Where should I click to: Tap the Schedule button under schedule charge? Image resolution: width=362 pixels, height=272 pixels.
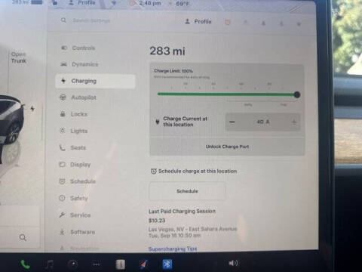click(x=187, y=191)
